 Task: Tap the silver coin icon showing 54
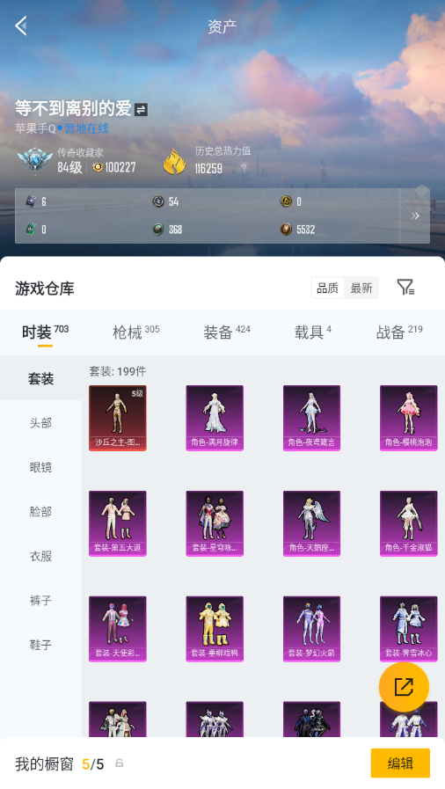(158, 201)
